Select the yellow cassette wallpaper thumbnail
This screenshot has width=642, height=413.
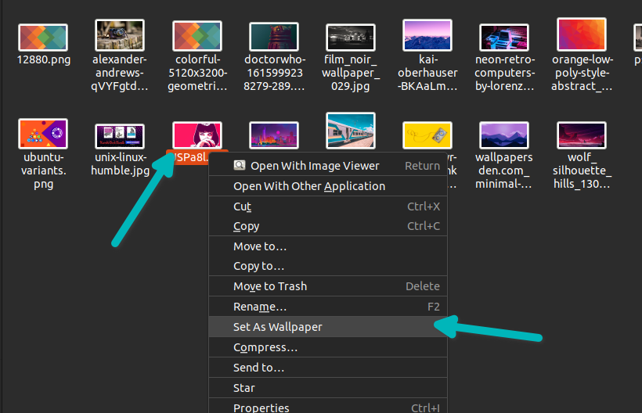point(427,135)
